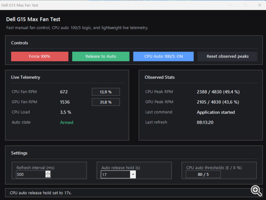Screen dimensions: 266x200
Task: Click the status bar release hold message
Action: tap(41, 193)
